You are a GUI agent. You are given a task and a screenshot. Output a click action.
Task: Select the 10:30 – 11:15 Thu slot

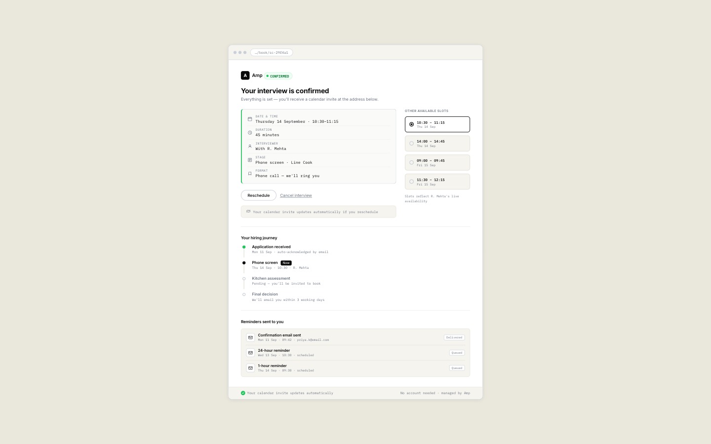click(x=437, y=124)
